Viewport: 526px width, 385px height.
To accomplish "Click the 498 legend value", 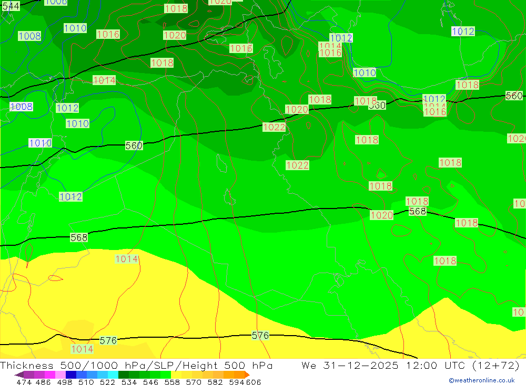I will pos(65,382).
